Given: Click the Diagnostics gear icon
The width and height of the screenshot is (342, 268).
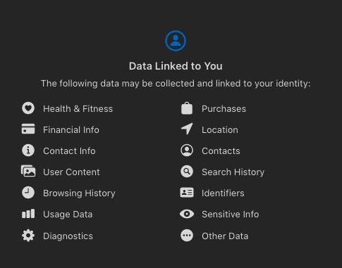Looking at the screenshot, I should pyautogui.click(x=28, y=236).
